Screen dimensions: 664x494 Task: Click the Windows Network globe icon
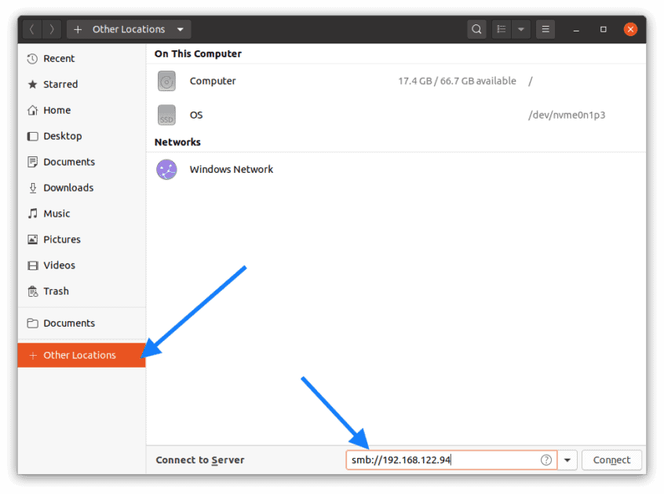tap(166, 169)
